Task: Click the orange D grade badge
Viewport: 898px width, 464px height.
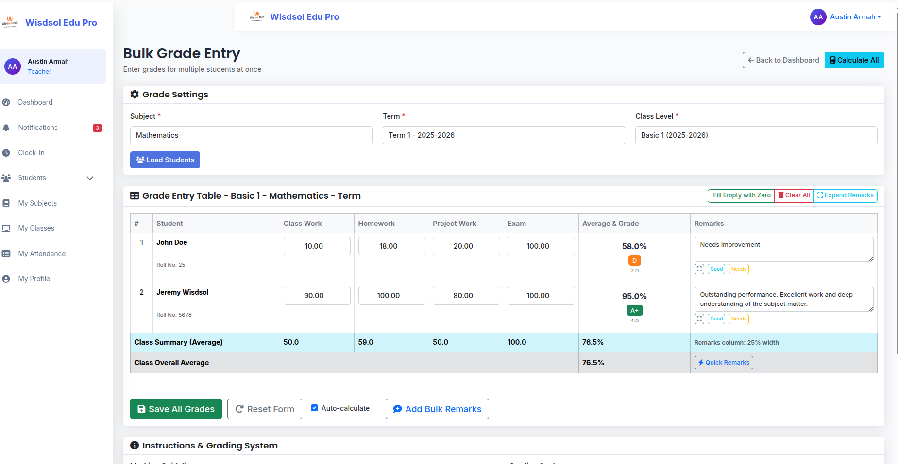Action: [634, 260]
